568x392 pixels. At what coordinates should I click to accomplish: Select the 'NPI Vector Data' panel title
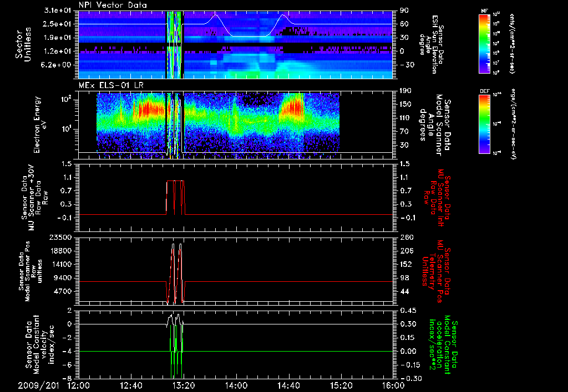[113, 5]
